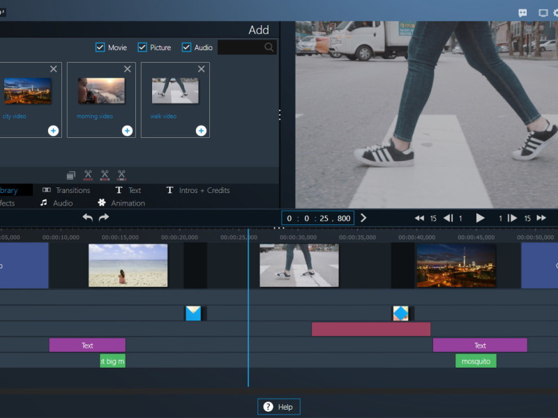Select the walk video thumbnail in library

pos(175,91)
